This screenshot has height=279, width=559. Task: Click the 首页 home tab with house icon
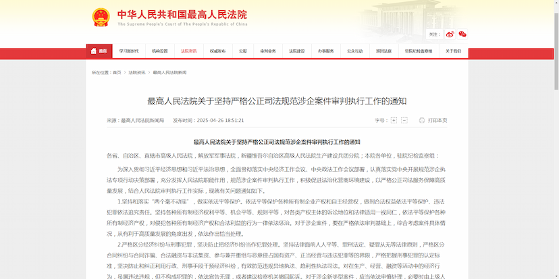99,51
